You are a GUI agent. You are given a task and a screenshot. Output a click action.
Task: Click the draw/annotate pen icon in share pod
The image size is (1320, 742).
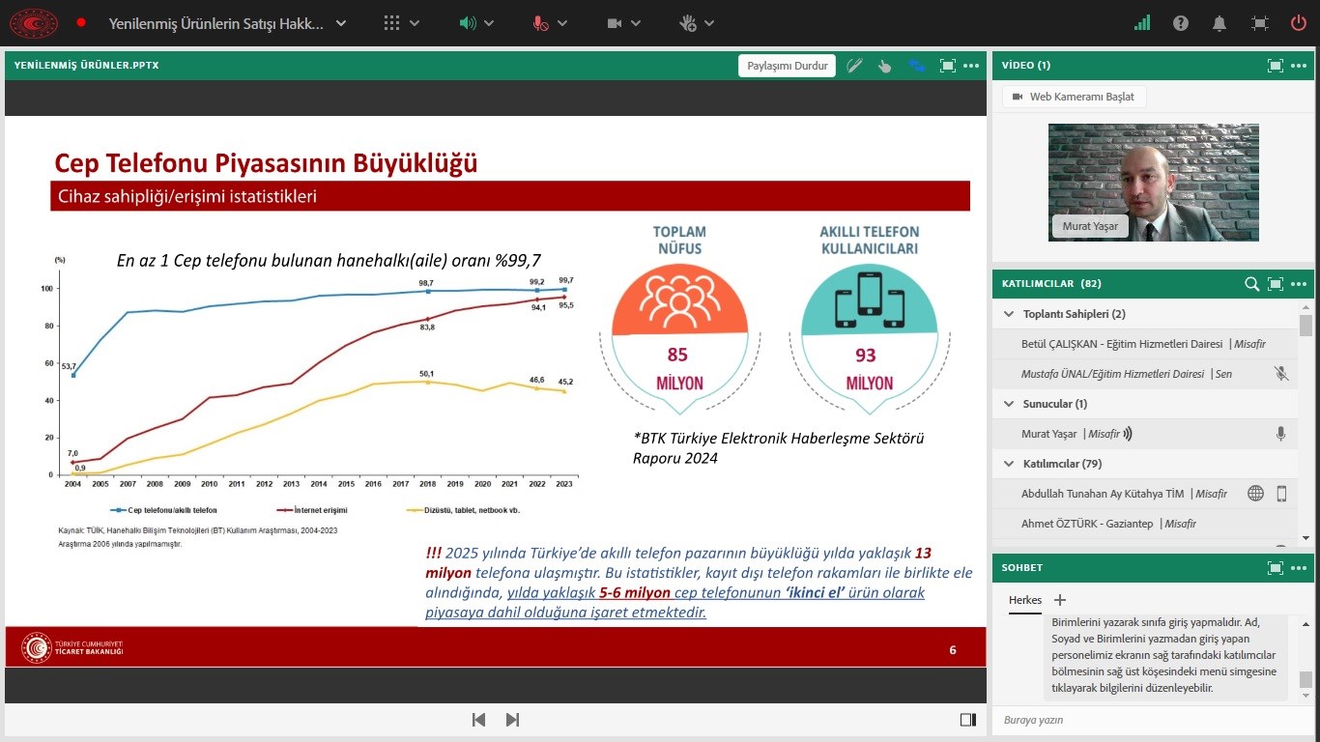pyautogui.click(x=854, y=66)
